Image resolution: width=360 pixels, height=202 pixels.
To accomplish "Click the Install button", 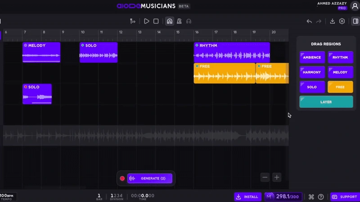I will (247, 197).
